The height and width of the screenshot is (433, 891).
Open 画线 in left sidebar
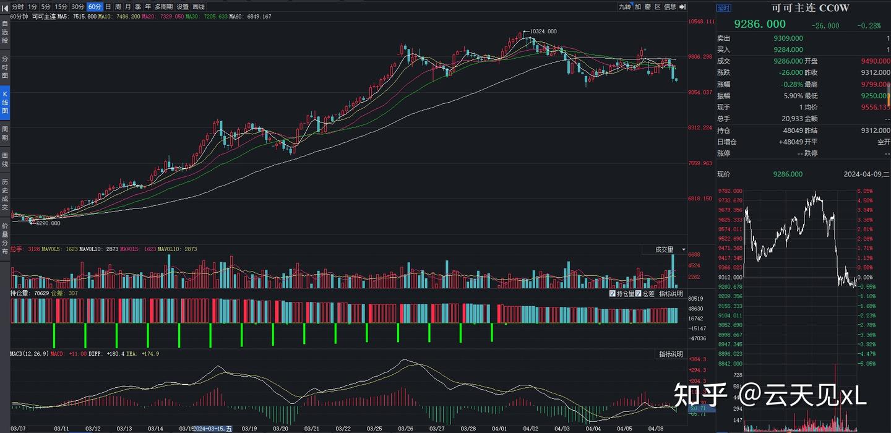pyautogui.click(x=5, y=160)
